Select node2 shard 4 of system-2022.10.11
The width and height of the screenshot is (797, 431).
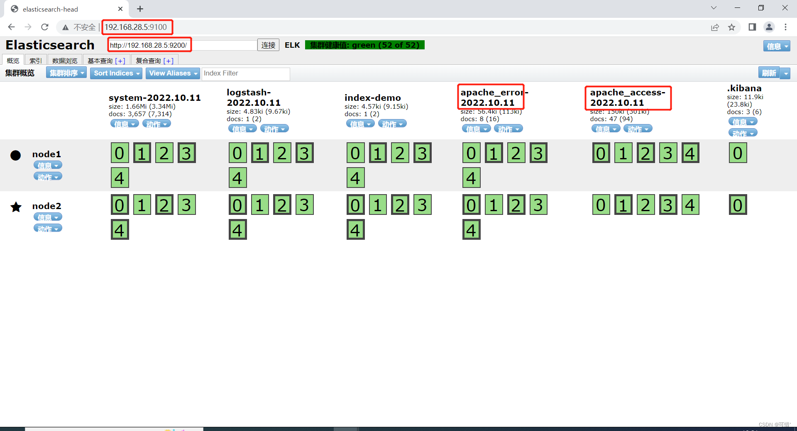coord(120,230)
